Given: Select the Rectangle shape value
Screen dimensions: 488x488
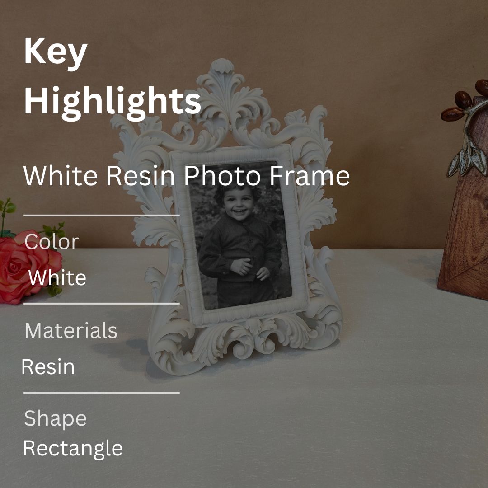Looking at the screenshot, I should [x=73, y=449].
